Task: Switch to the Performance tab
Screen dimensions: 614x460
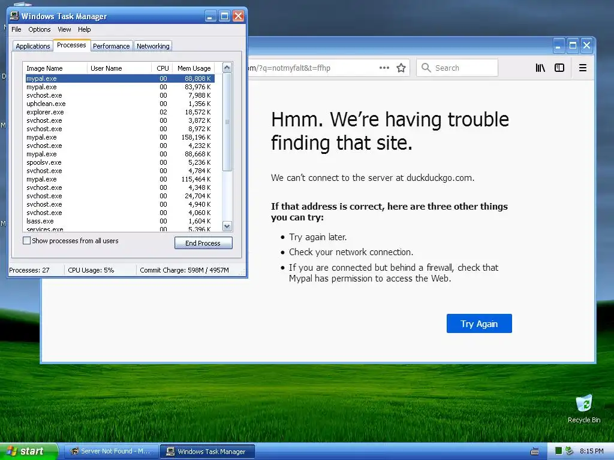Action: [x=111, y=46]
